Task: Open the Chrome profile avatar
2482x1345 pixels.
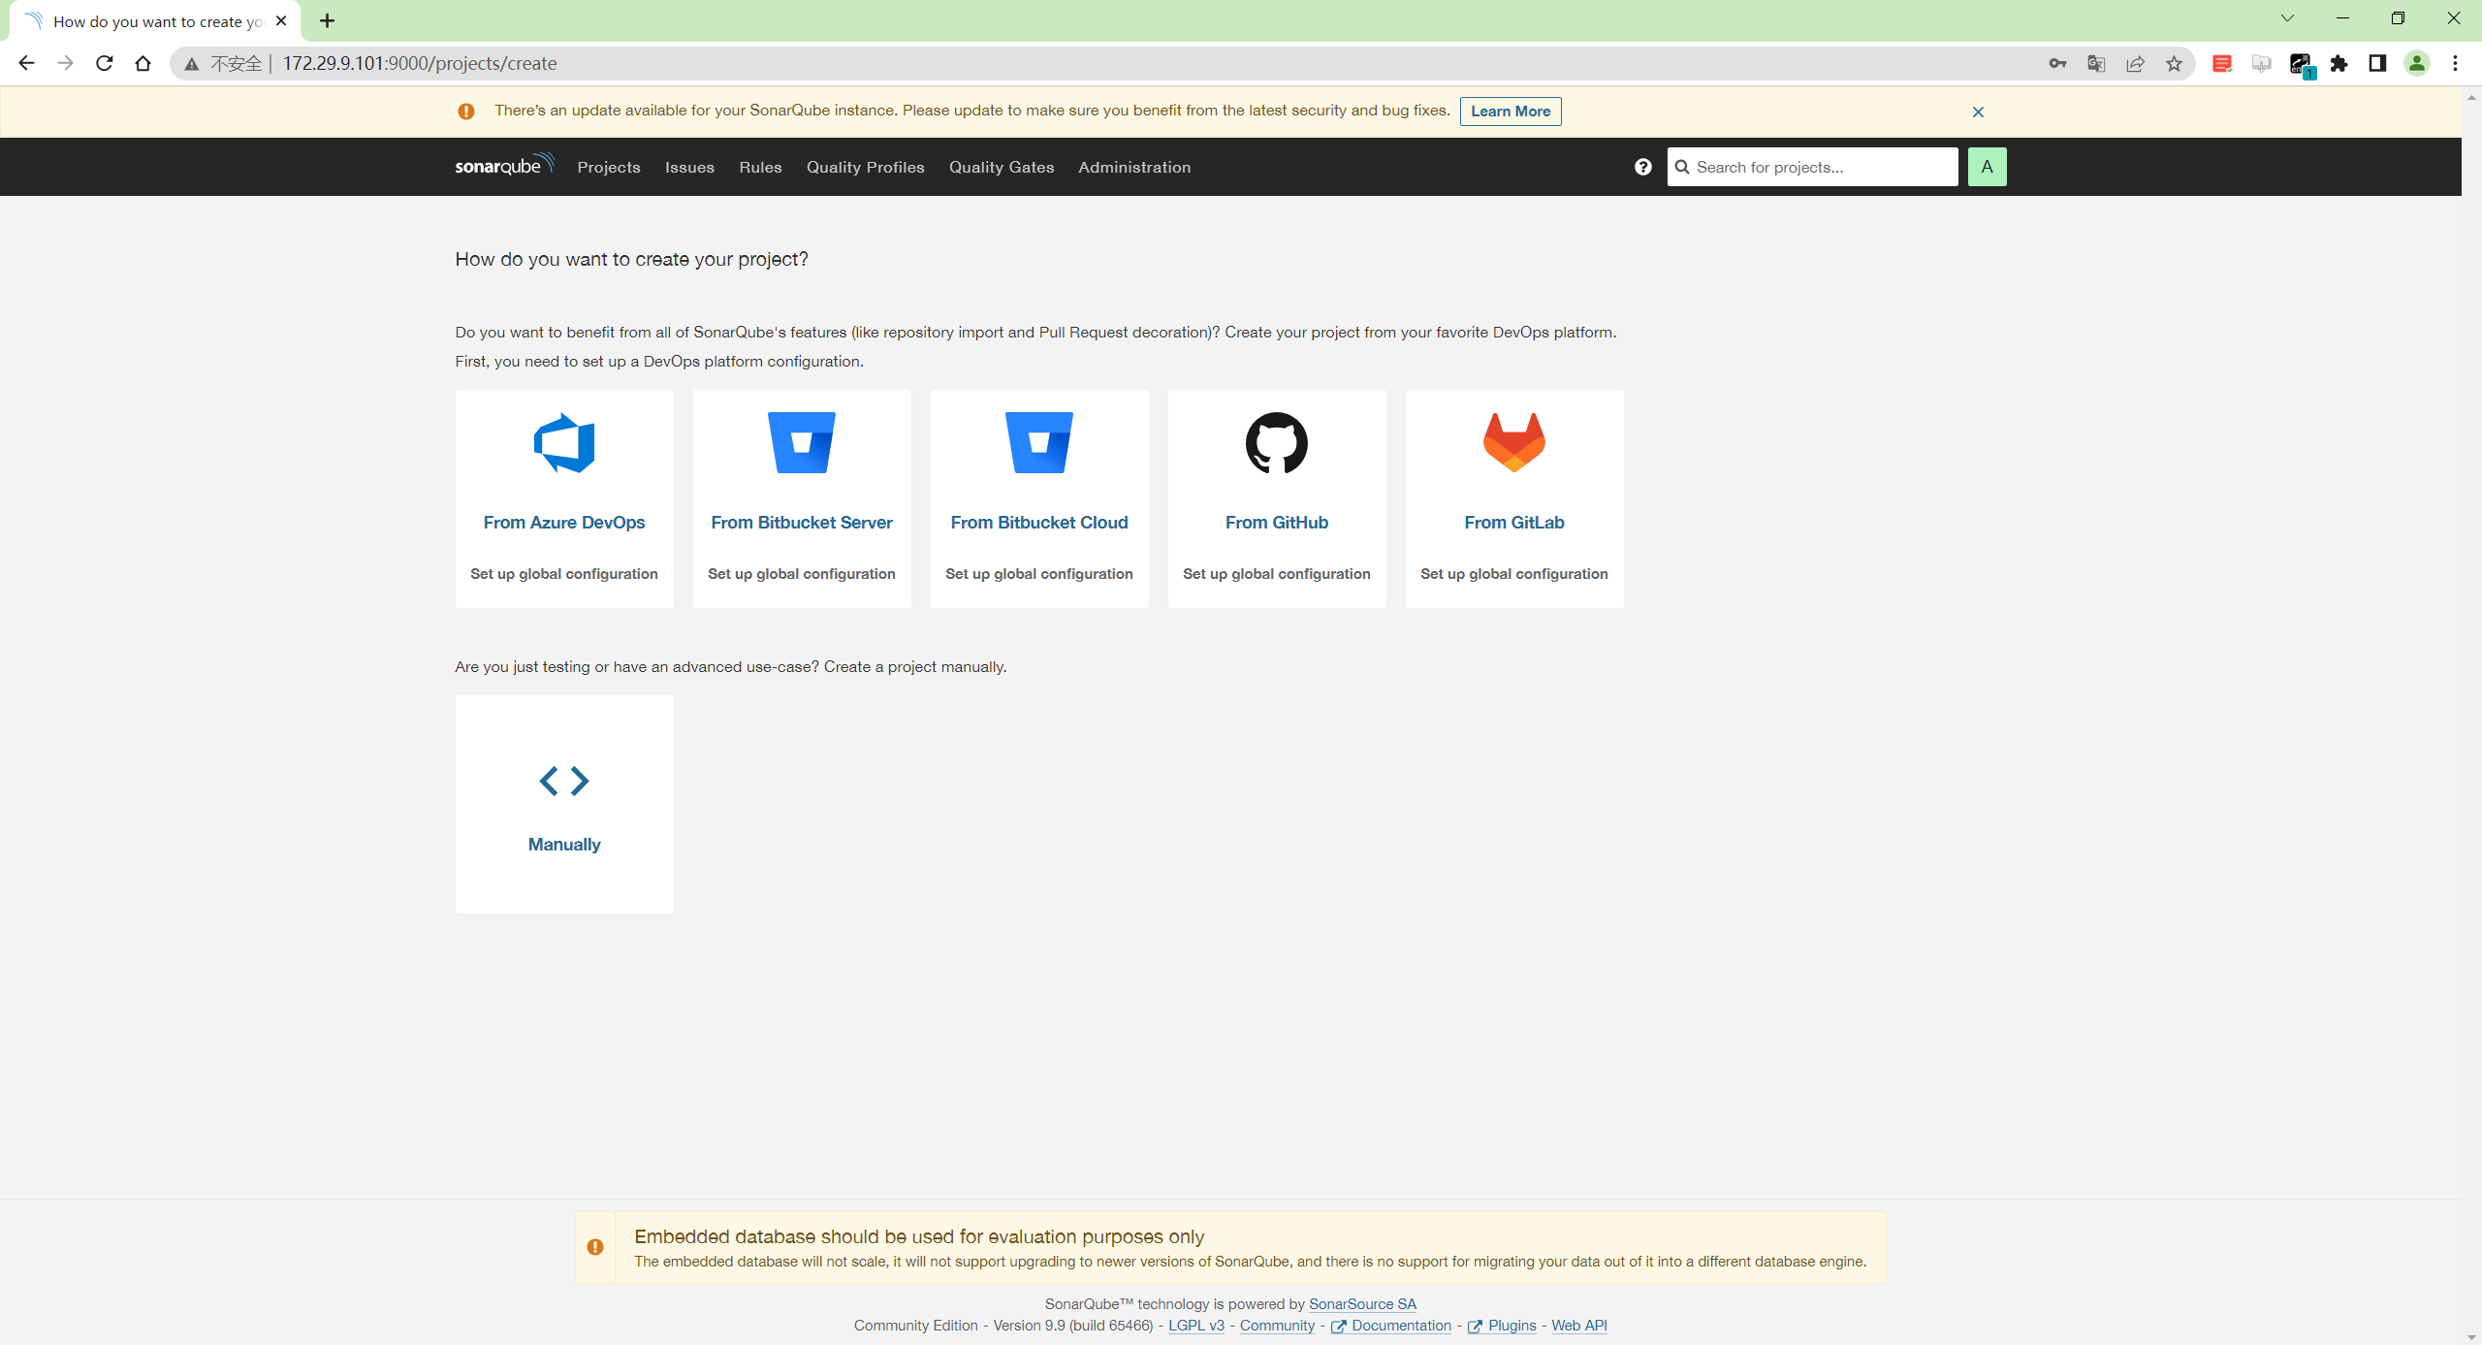Action: coord(2416,63)
